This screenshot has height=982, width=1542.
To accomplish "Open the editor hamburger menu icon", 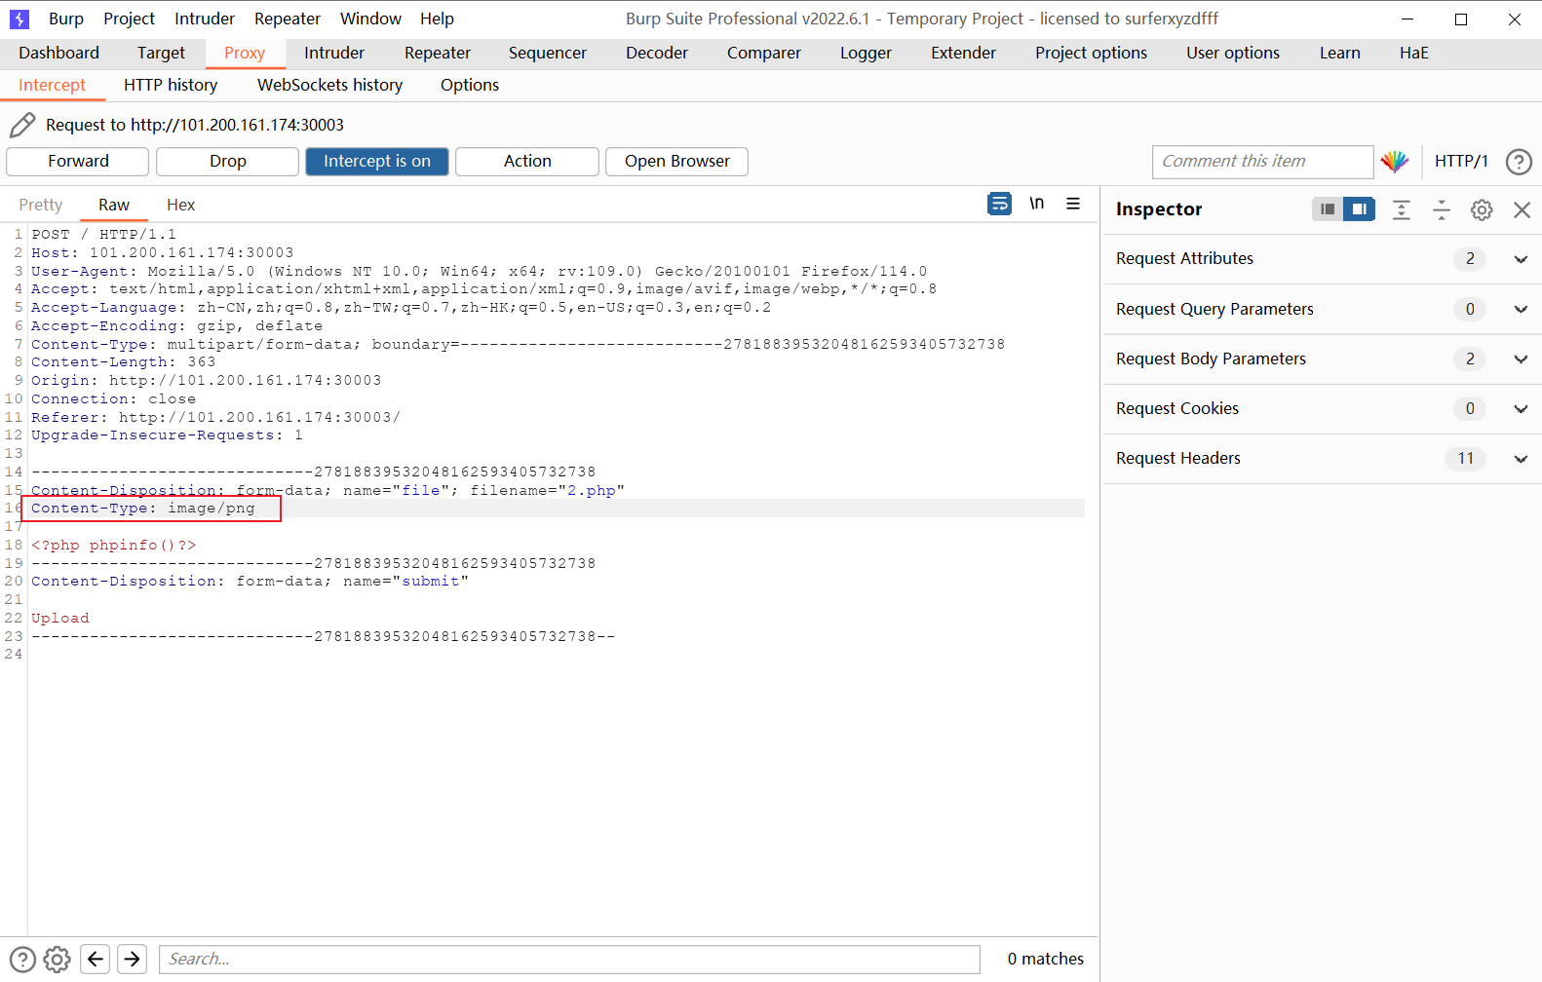I will point(1073,204).
